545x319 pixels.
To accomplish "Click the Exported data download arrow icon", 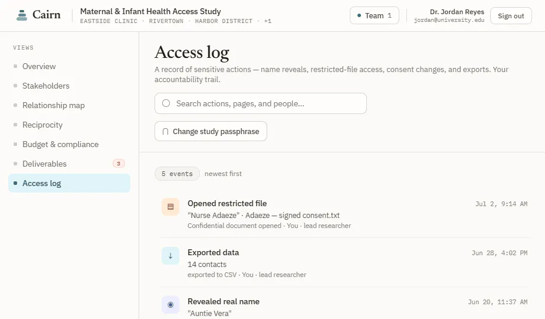I will coord(170,256).
